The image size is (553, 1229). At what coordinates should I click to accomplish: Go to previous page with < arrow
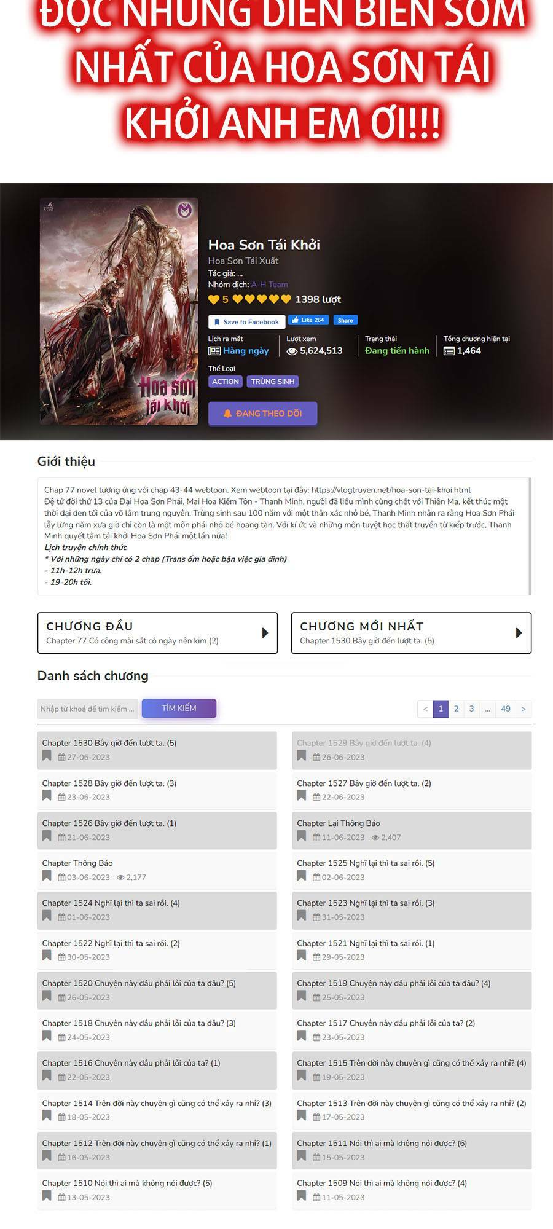coord(425,709)
